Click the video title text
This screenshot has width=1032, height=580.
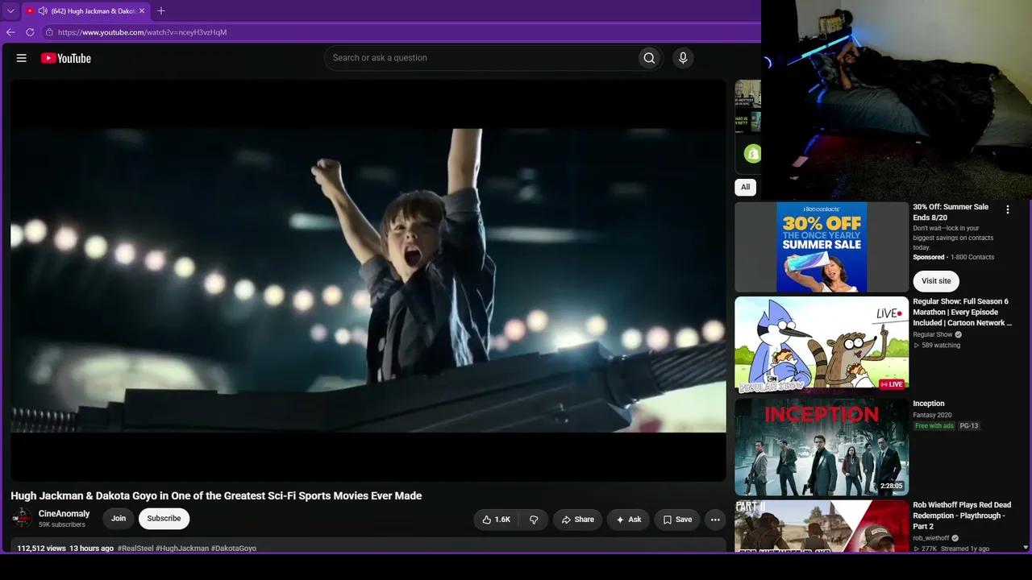[216, 496]
